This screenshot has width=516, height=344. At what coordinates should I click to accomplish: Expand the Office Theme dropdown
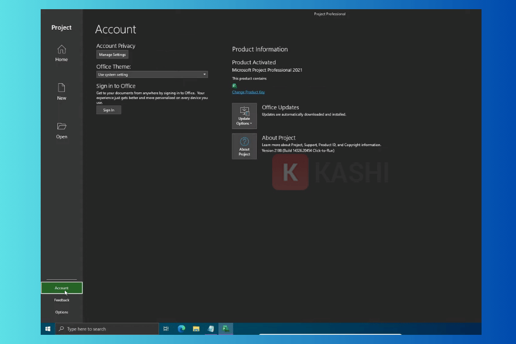point(205,75)
